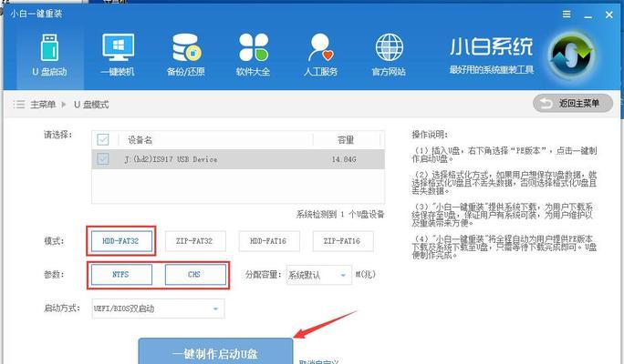This screenshot has width=624, height=364.
Task: Open 人工服务 support icon
Action: [x=321, y=46]
